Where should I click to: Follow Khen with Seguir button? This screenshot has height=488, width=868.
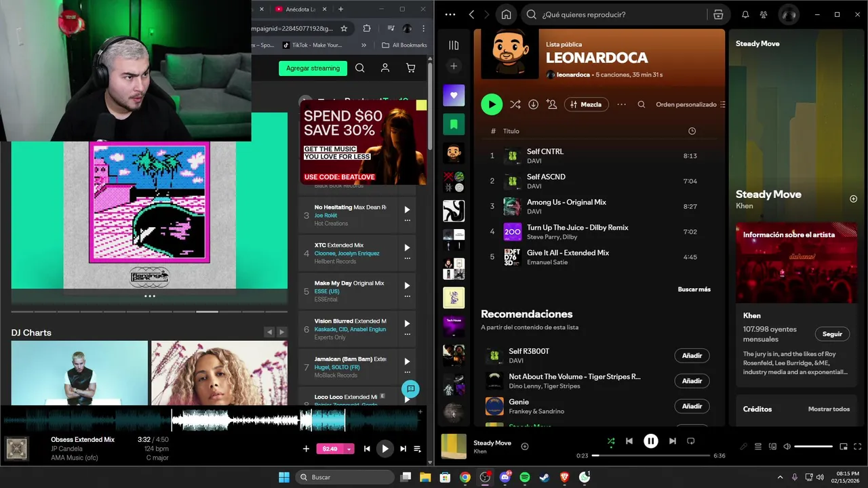pos(832,333)
